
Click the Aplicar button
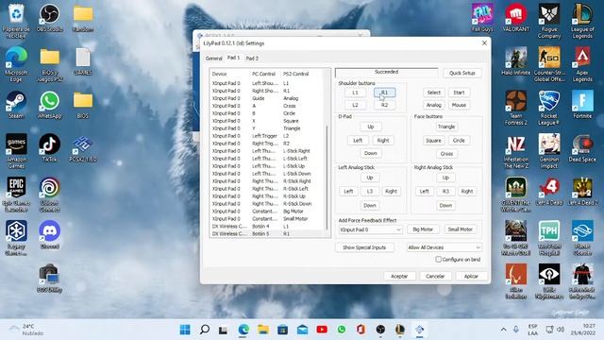pos(471,277)
